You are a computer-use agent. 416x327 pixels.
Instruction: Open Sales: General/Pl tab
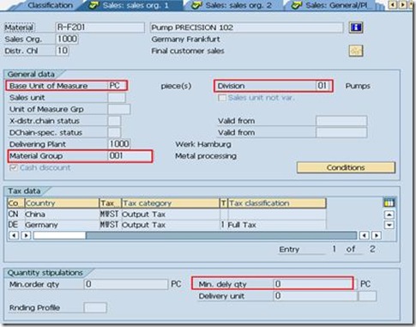pyautogui.click(x=332, y=5)
